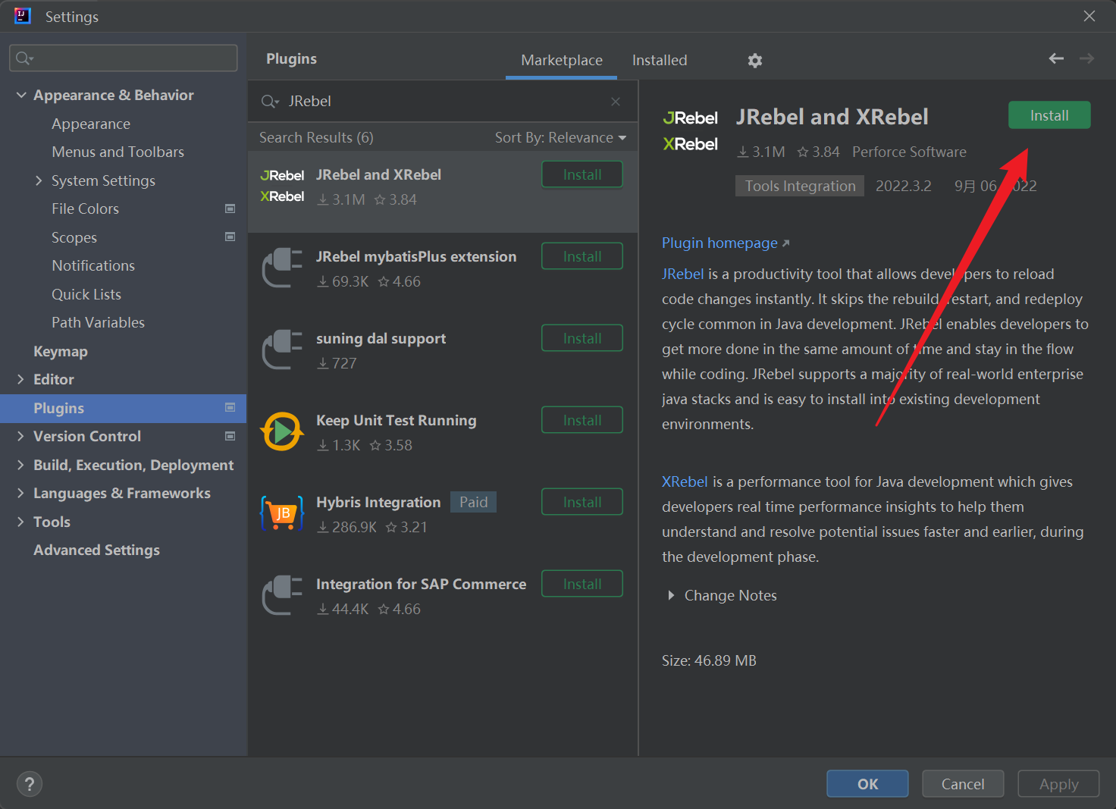Expand Version Control section
This screenshot has width=1116, height=809.
coord(21,436)
